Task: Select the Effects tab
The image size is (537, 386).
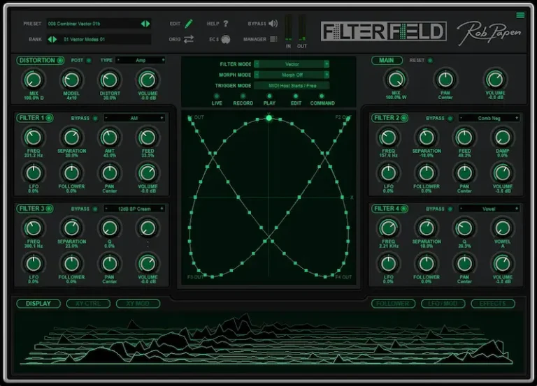Action: click(x=493, y=304)
